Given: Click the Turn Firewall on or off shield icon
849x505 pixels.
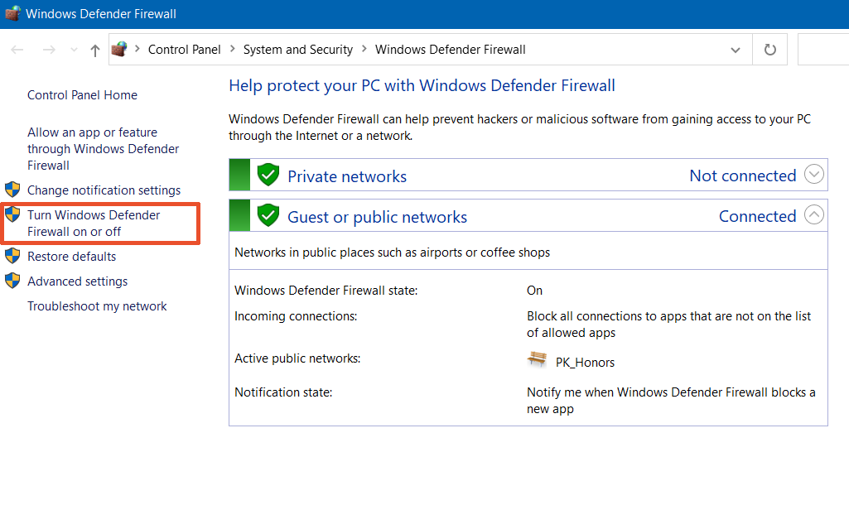Looking at the screenshot, I should point(12,214).
